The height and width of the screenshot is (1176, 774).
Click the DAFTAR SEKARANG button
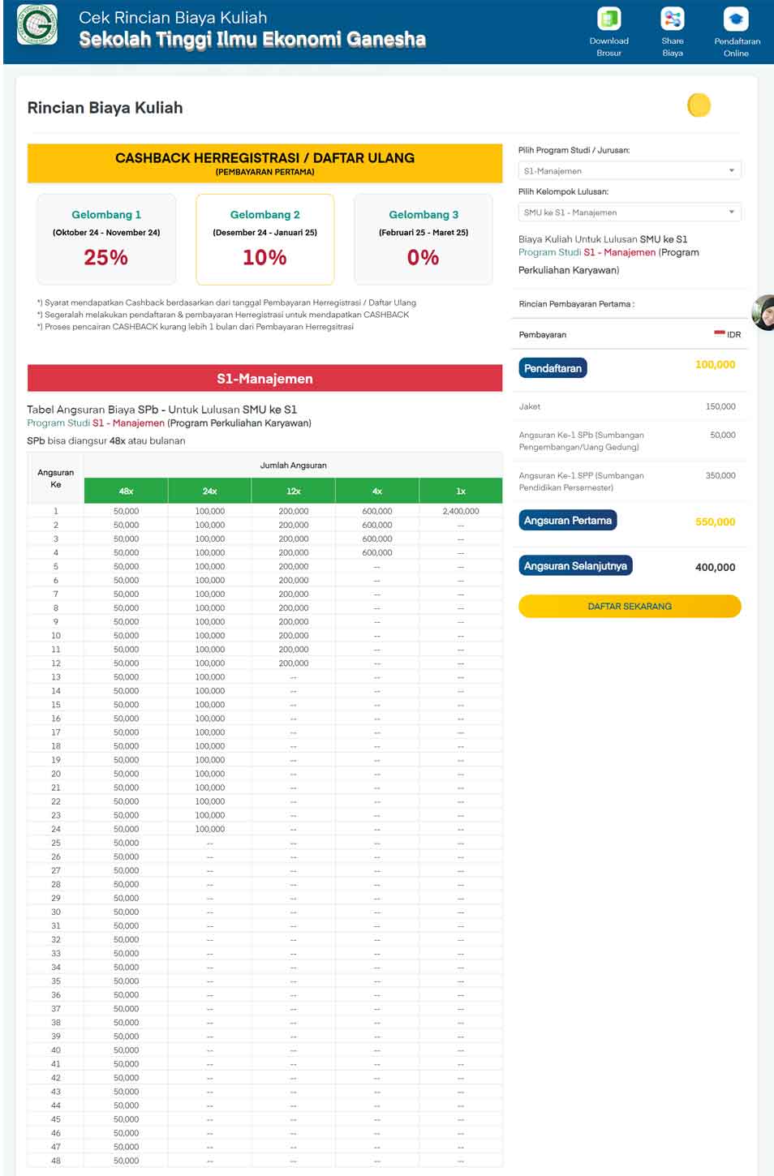(630, 606)
